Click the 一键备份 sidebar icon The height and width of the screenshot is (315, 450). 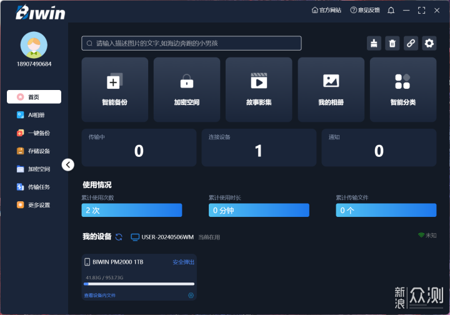click(x=21, y=133)
